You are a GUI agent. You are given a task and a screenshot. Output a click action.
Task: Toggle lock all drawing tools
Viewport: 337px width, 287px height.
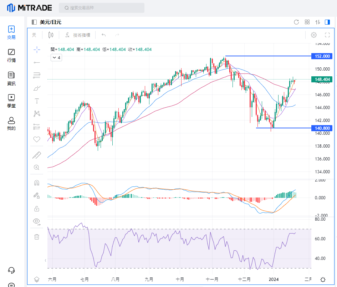tap(36, 209)
